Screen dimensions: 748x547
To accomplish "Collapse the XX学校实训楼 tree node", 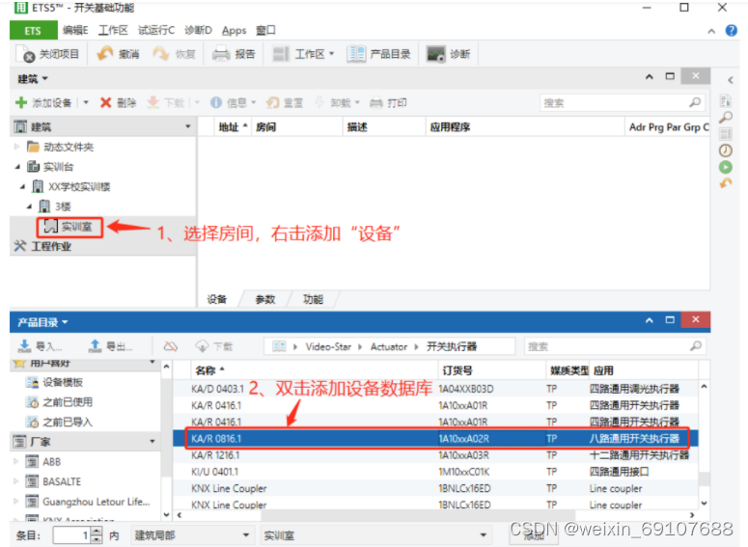I will coord(23,187).
